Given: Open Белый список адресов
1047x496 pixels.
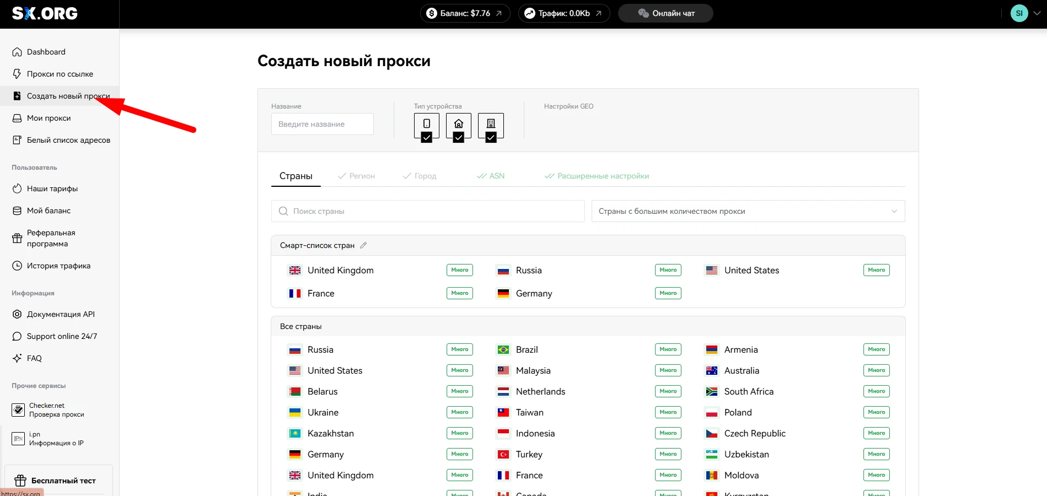Looking at the screenshot, I should [61, 140].
